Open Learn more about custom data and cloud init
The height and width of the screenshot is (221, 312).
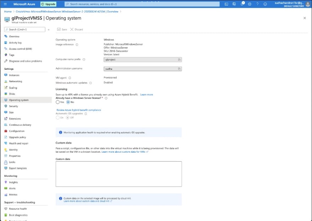coord(88,201)
